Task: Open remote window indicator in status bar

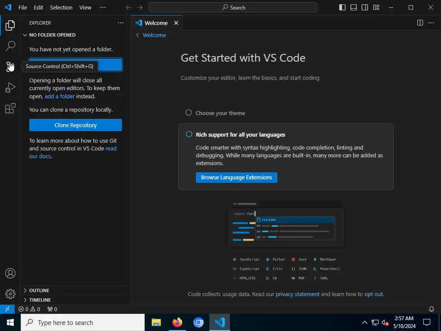Action: click(8, 309)
